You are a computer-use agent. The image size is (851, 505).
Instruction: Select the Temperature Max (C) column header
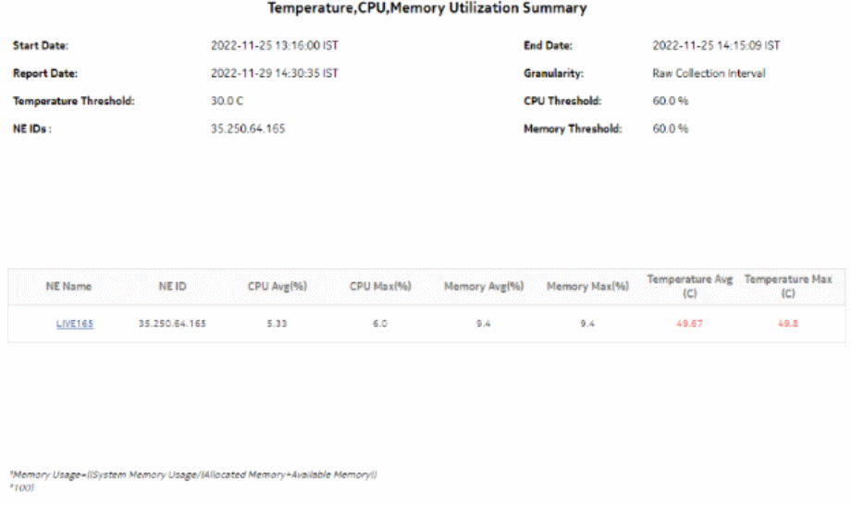[x=788, y=286]
